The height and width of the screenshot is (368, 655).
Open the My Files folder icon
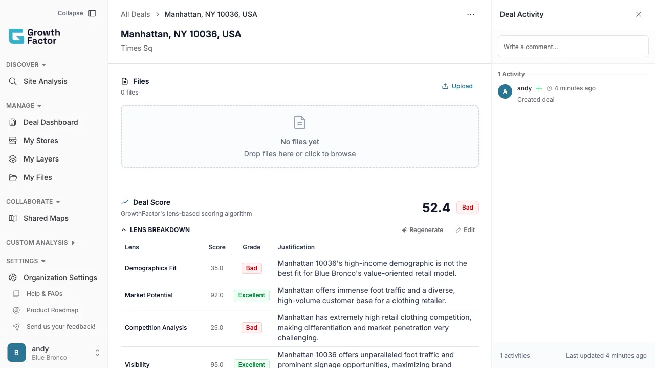[12, 177]
